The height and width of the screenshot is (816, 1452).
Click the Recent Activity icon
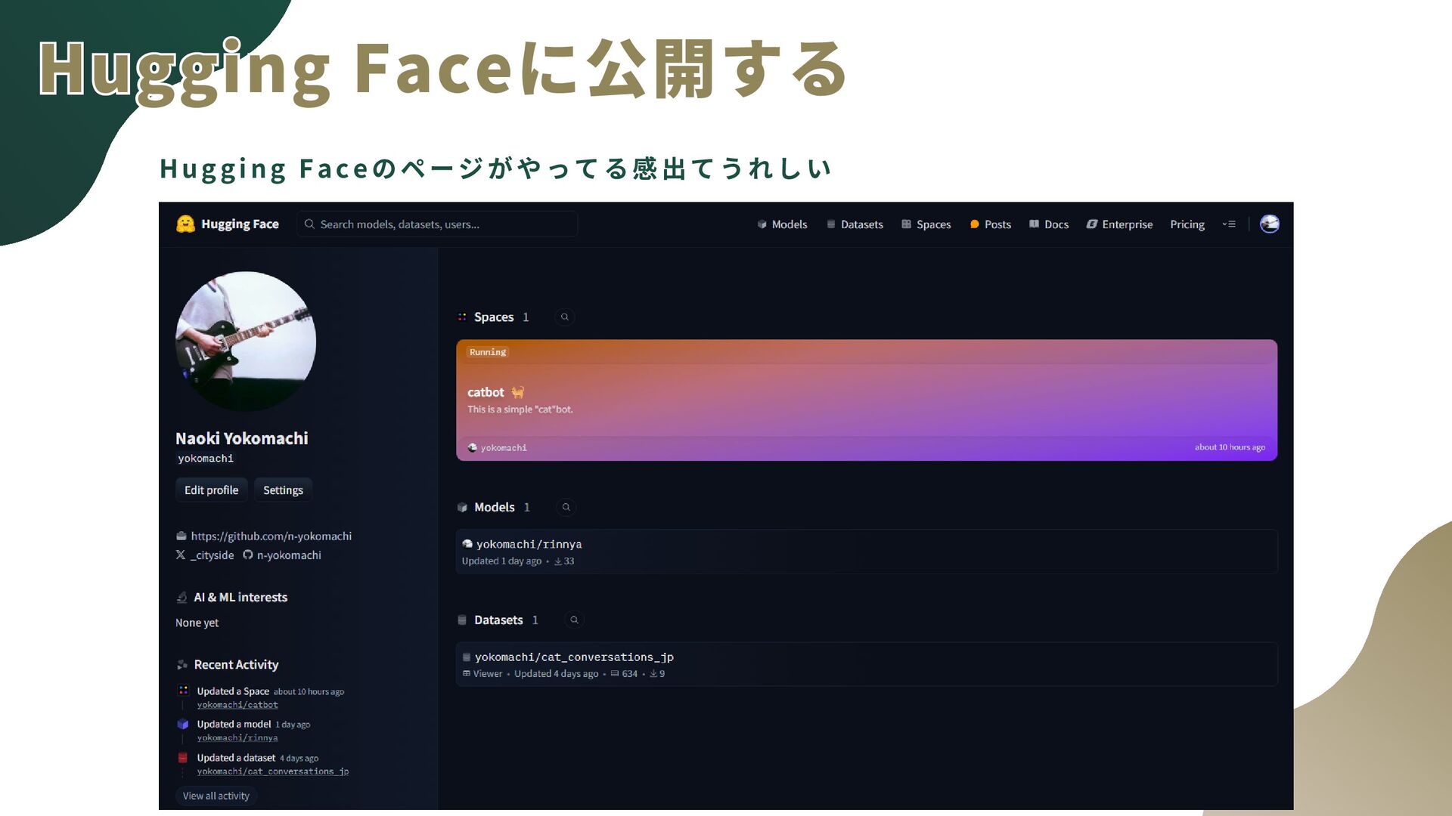pos(181,665)
